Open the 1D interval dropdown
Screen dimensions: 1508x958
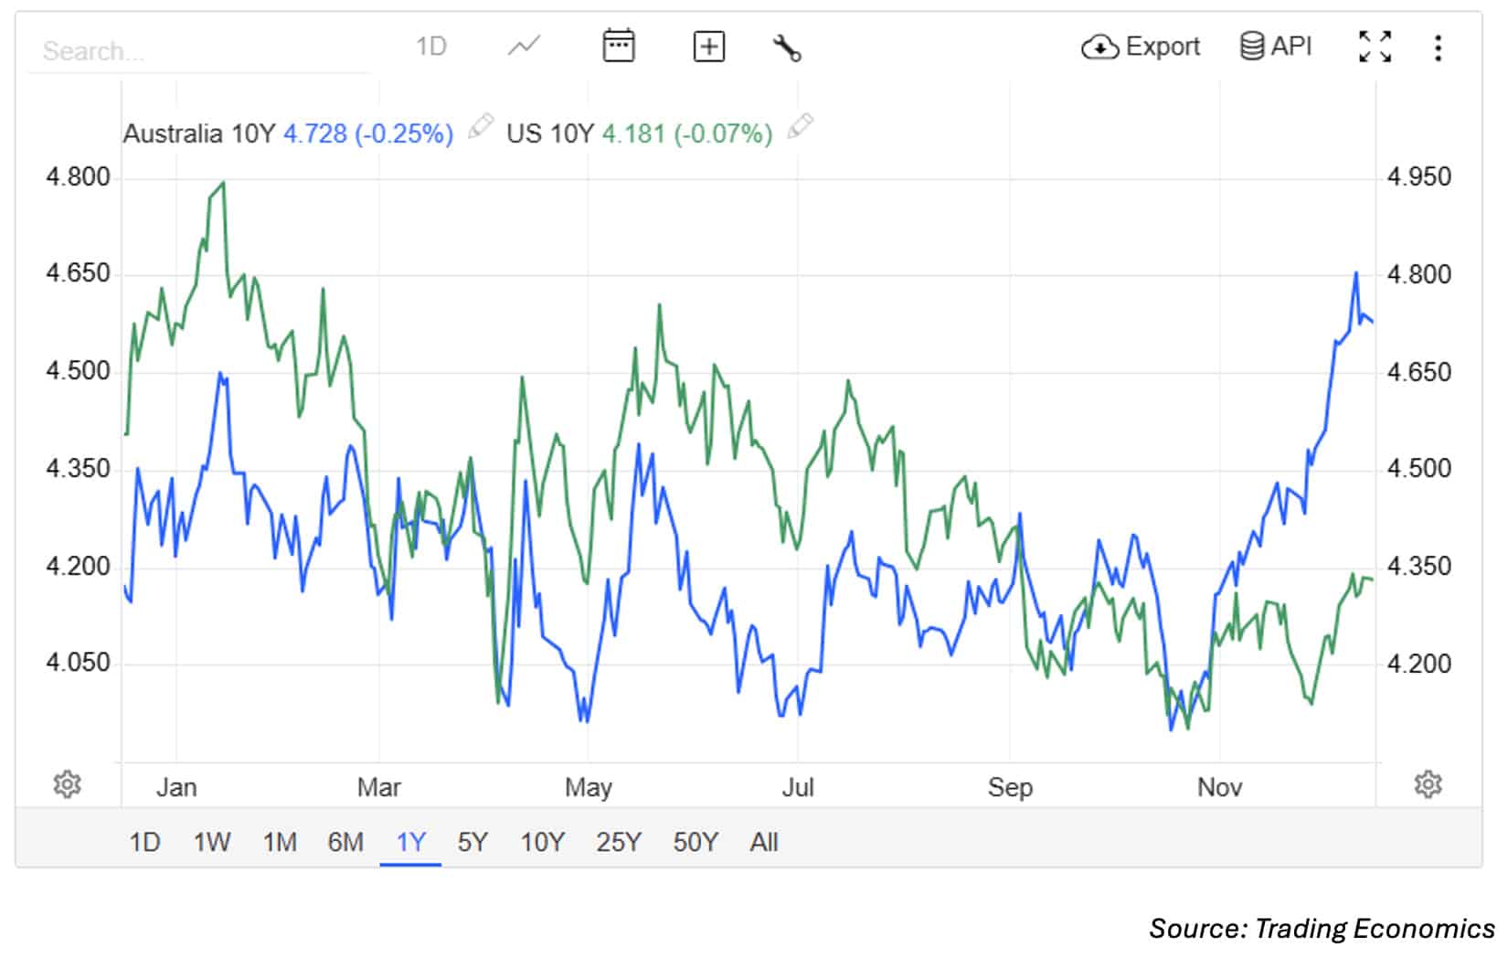coord(430,46)
